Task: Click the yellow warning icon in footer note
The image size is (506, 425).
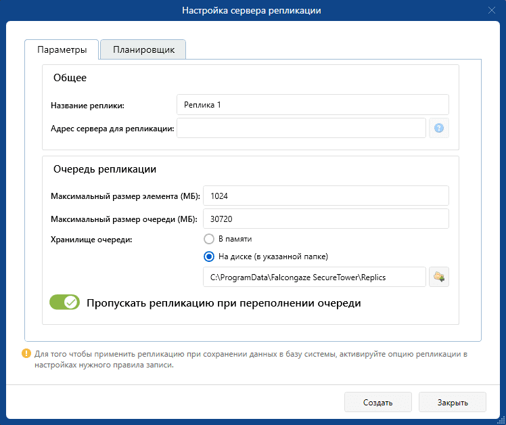Action: 26,353
